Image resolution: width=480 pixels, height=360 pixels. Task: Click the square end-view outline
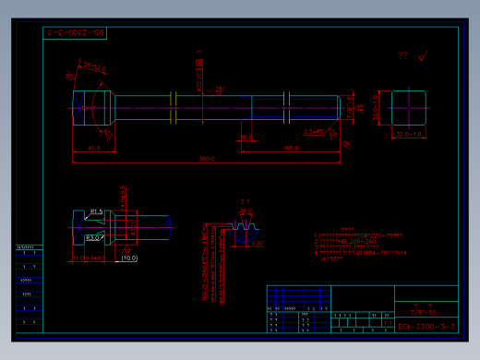click(x=409, y=108)
